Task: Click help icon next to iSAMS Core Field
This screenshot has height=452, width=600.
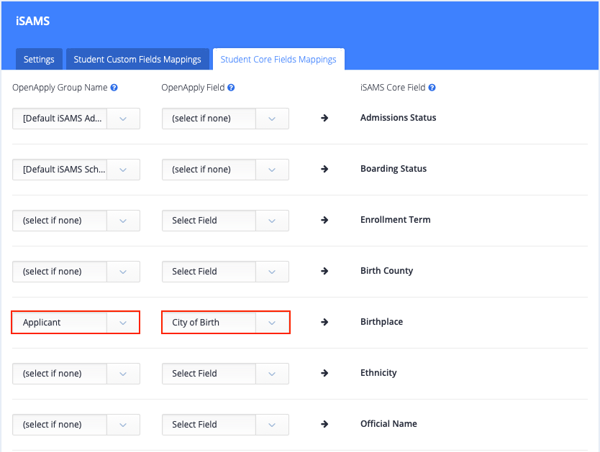Action: 432,88
